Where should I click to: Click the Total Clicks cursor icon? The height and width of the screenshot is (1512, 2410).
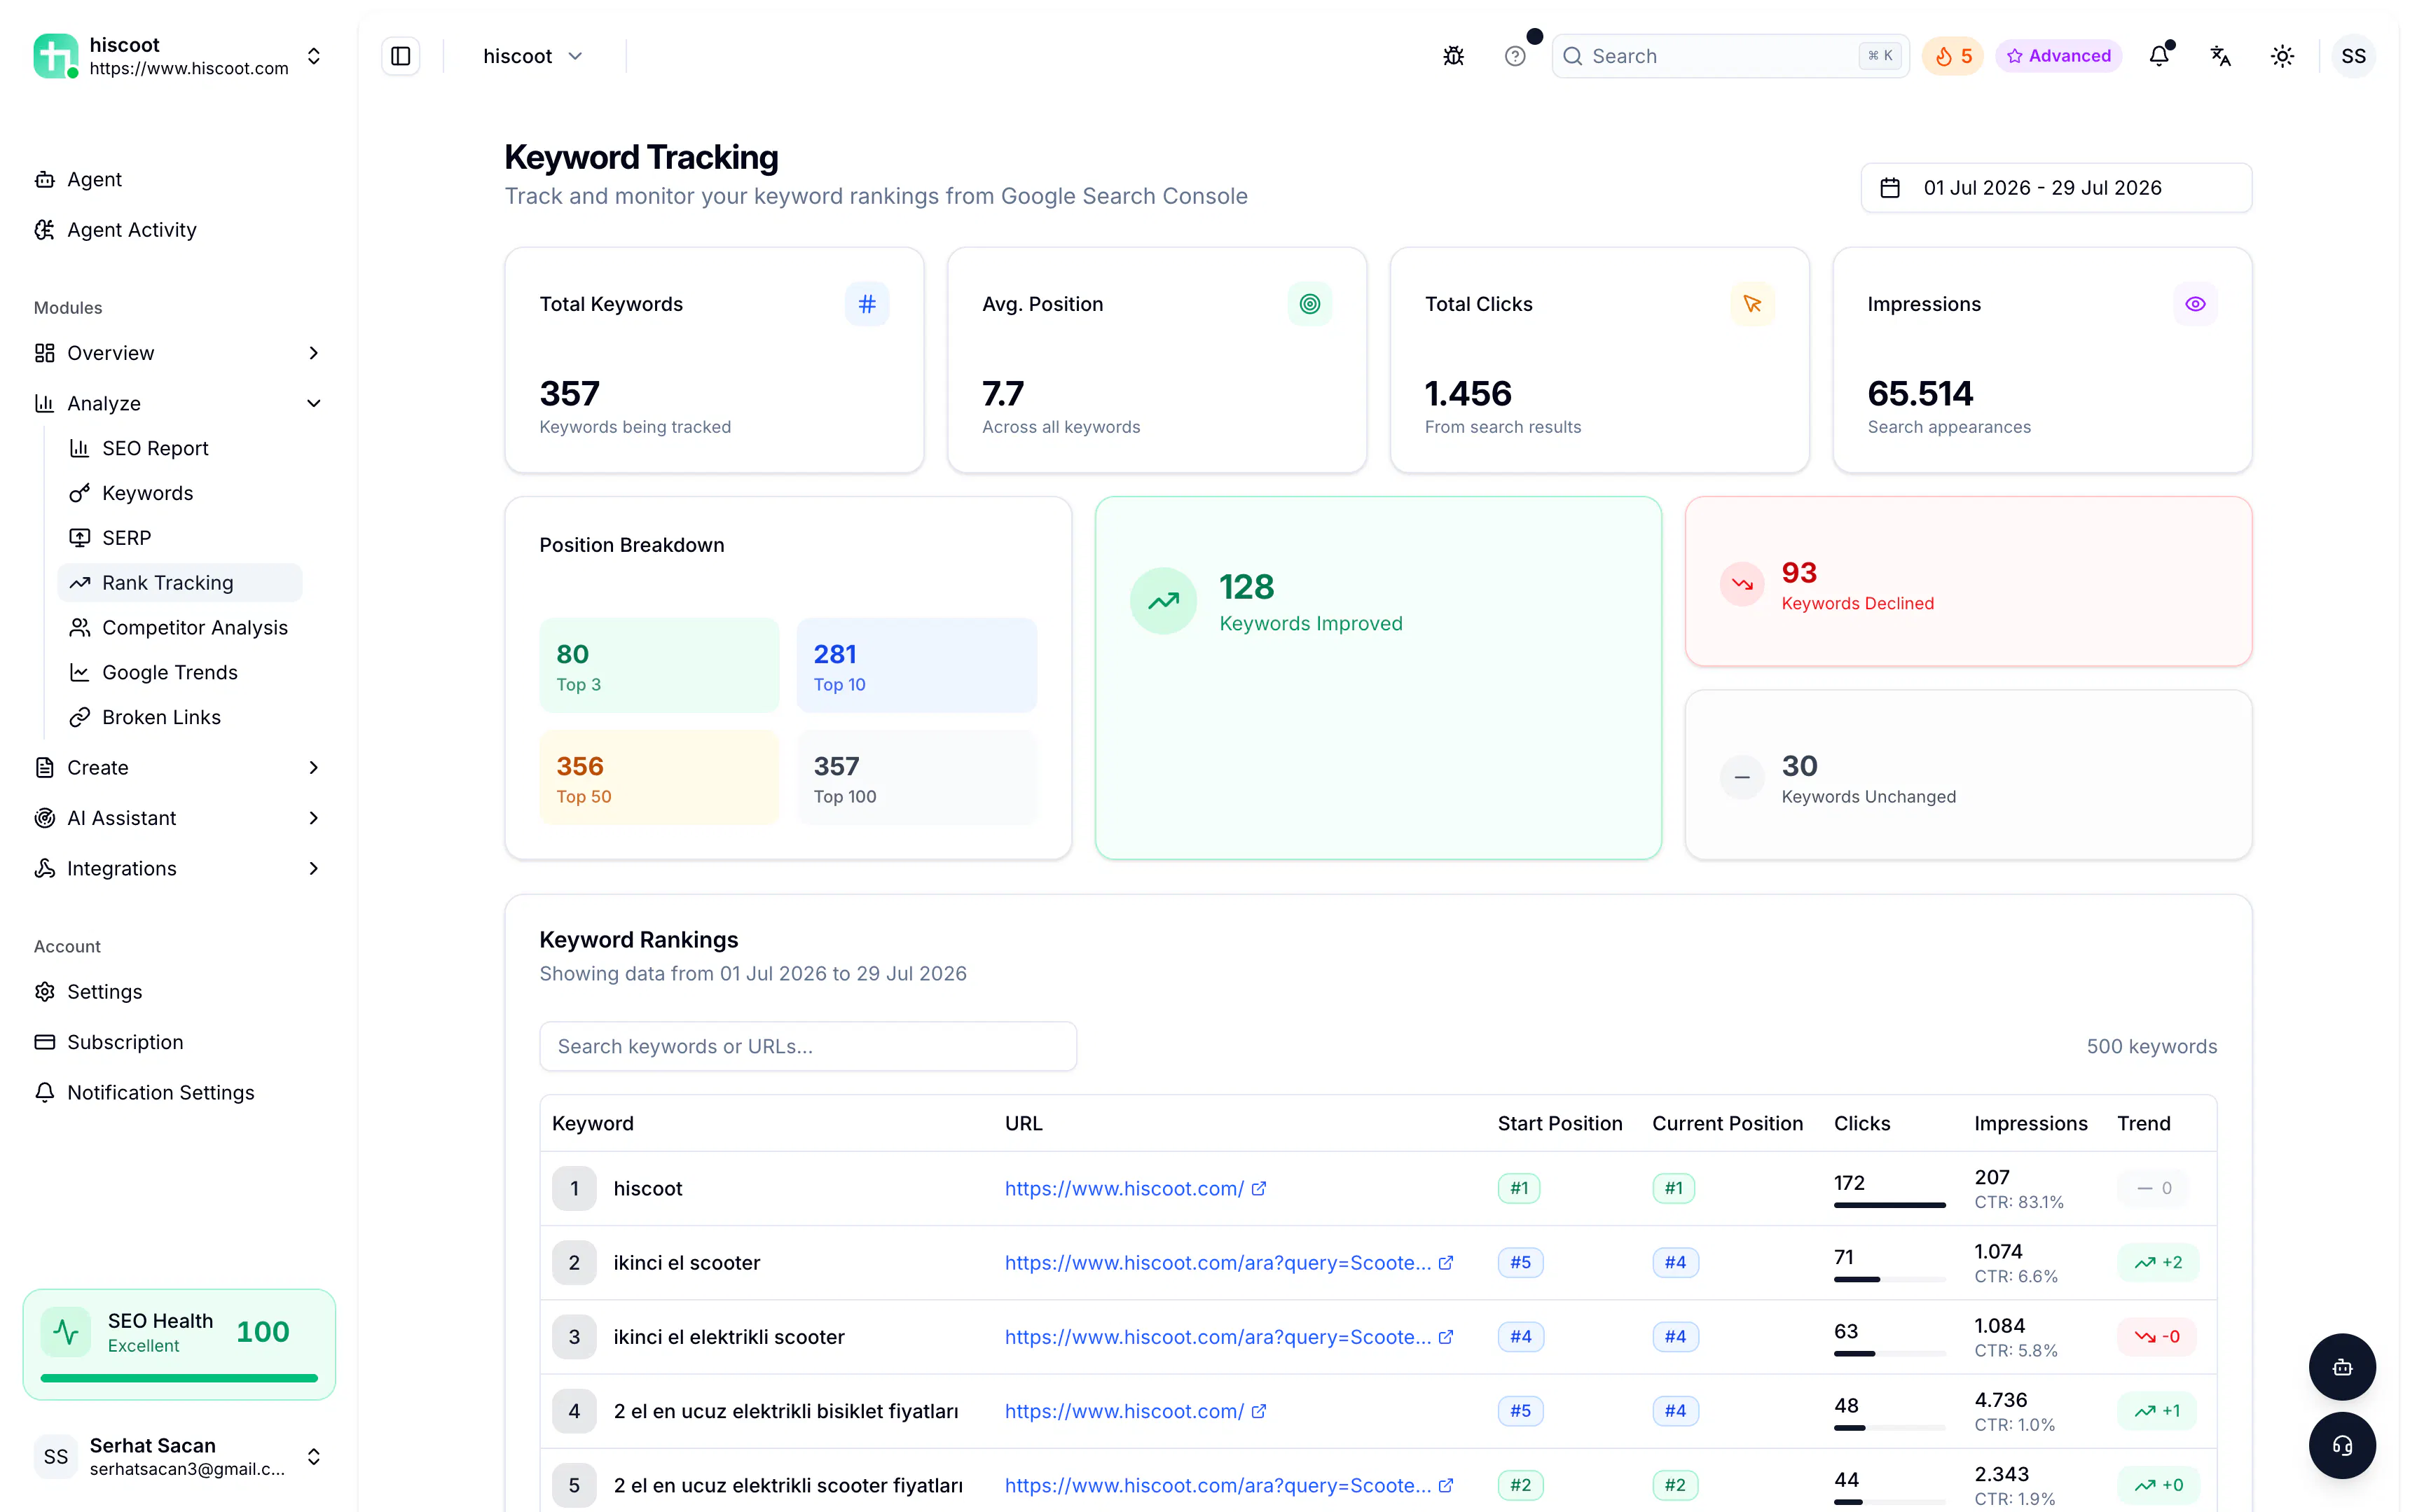[1751, 304]
